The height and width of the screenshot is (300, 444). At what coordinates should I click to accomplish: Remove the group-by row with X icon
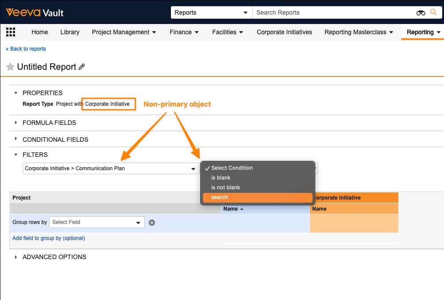(x=152, y=223)
